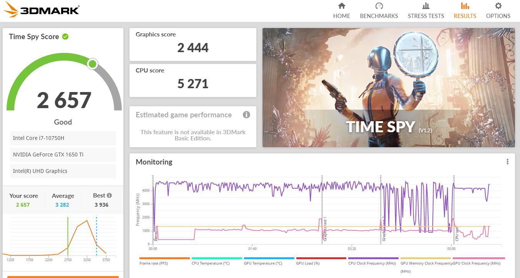The width and height of the screenshot is (520, 278).
Task: Toggle the CPU Clock Frequency legend
Action: tap(373, 261)
